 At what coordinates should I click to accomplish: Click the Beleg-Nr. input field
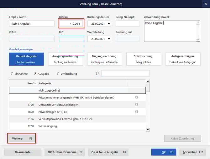(127, 24)
